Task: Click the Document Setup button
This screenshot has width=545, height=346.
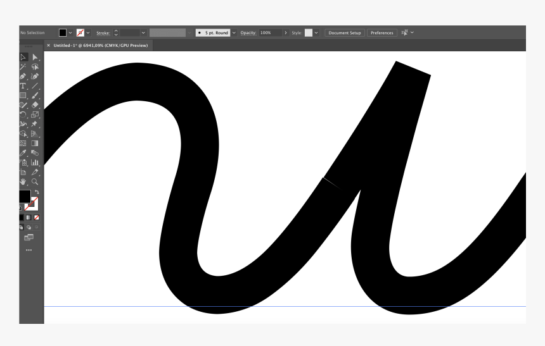Action: pos(345,33)
